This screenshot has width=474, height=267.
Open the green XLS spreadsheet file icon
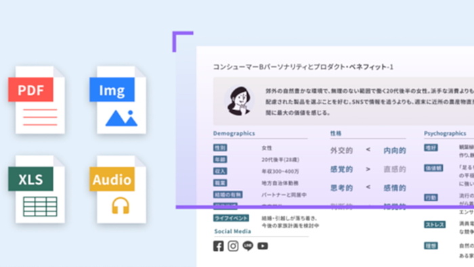click(37, 189)
